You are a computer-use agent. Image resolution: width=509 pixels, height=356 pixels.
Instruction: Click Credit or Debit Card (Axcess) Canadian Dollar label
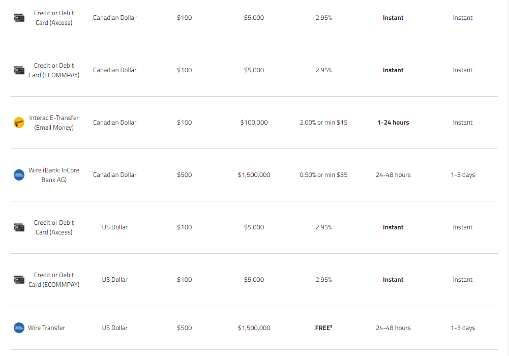(x=54, y=18)
